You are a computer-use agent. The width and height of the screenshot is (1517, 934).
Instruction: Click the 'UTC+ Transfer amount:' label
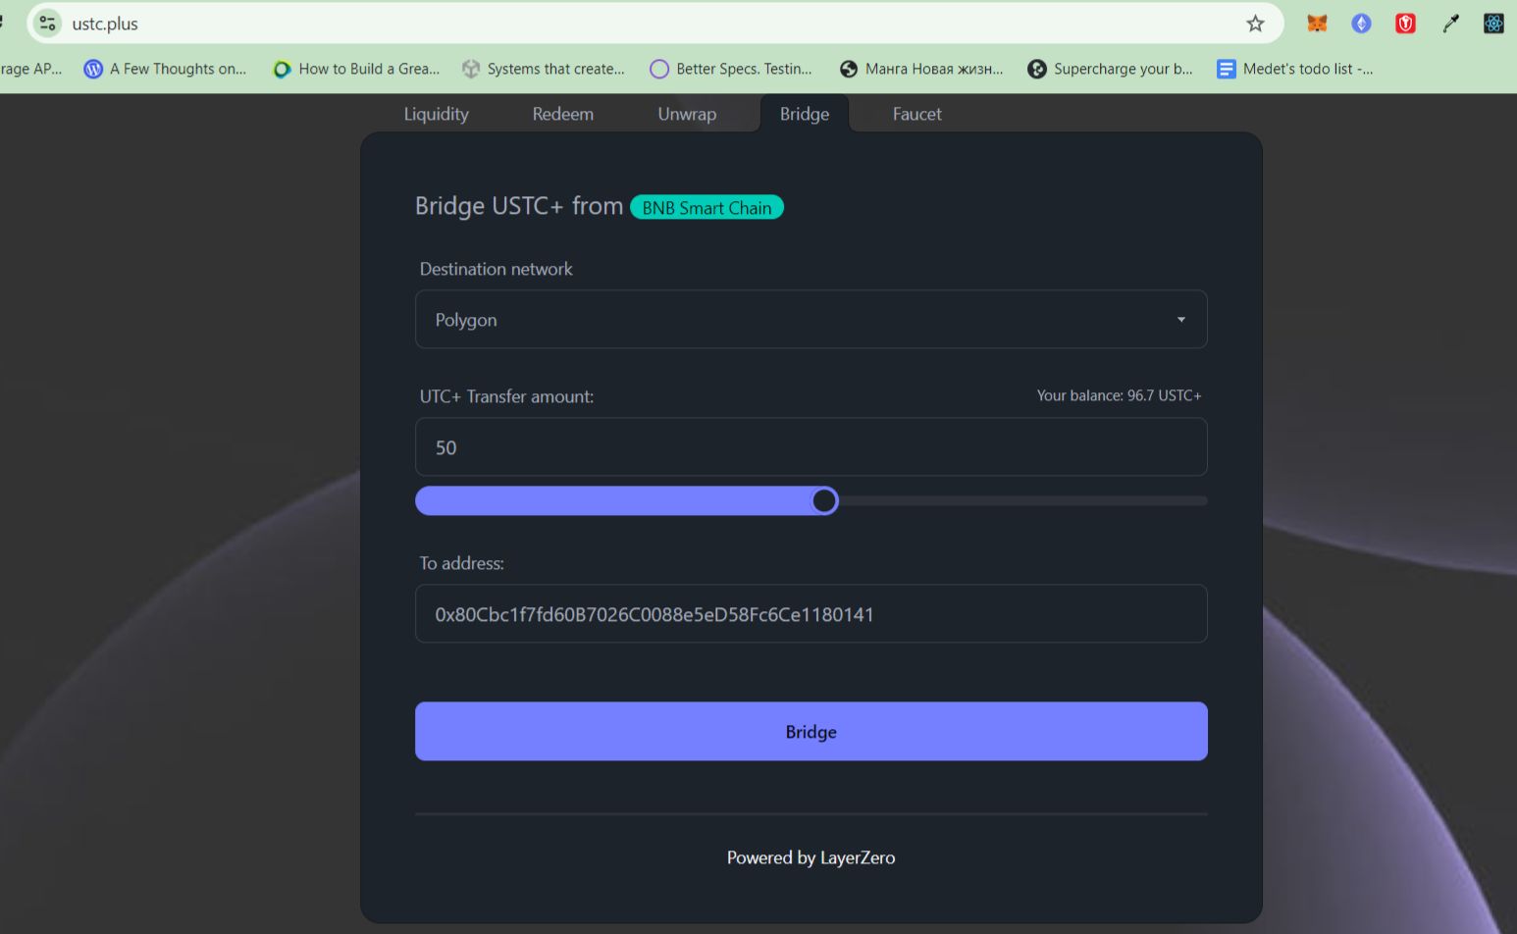coord(506,396)
